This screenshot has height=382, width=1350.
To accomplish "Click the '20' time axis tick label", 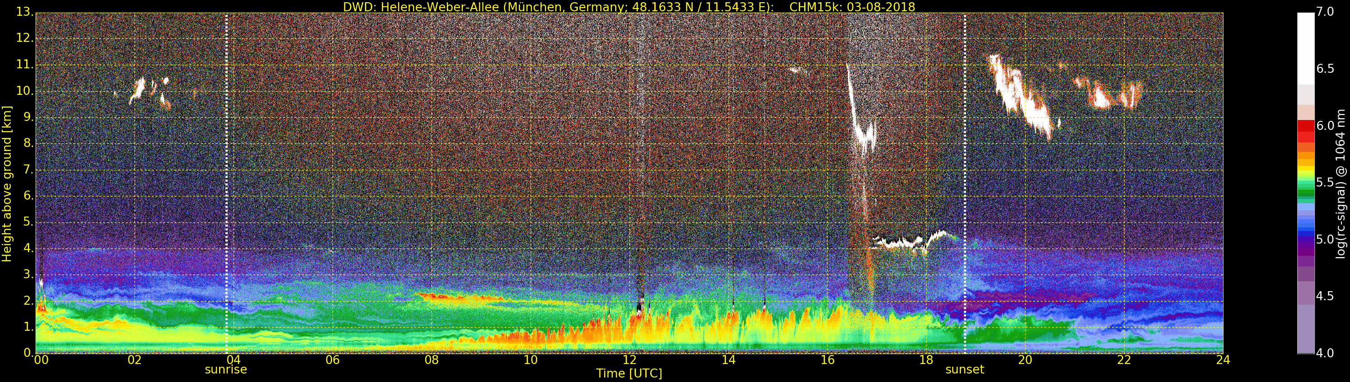I will [x=1025, y=360].
